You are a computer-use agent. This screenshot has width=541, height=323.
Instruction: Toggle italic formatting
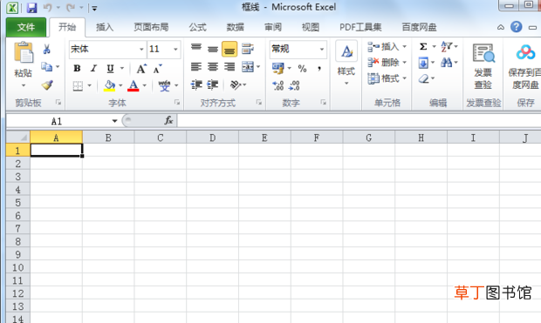click(93, 69)
